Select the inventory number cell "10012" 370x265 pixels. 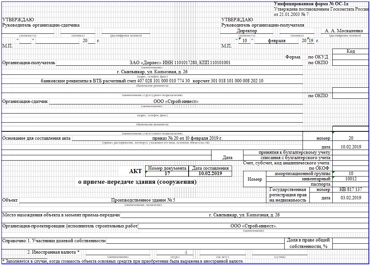(351, 179)
